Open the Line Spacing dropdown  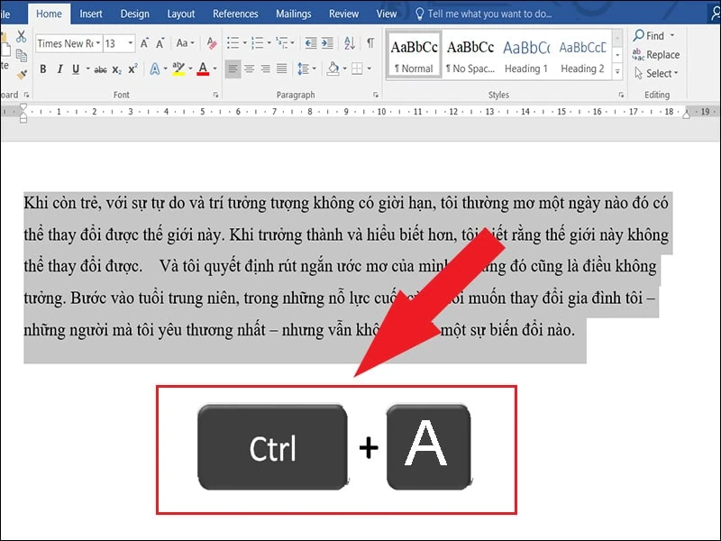306,70
